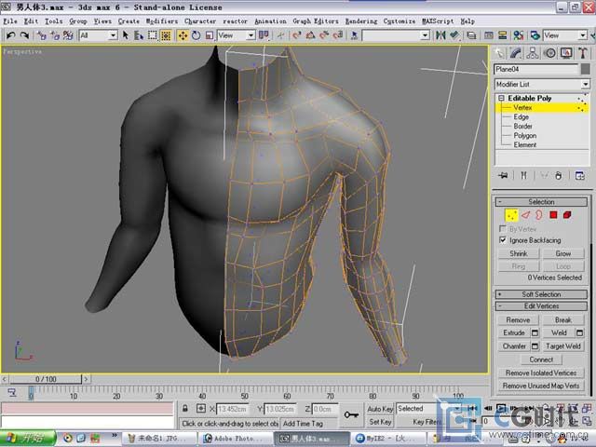Enable Border sub-object mode in Selection rollout

tap(539, 215)
